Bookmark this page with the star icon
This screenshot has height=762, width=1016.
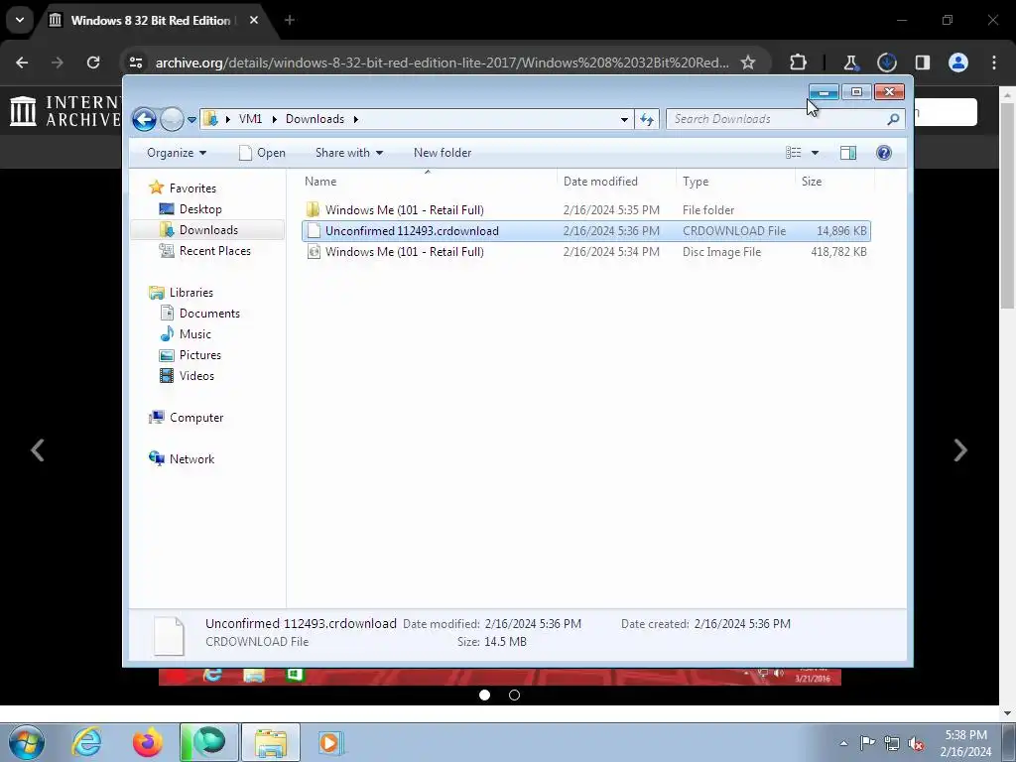pos(748,63)
